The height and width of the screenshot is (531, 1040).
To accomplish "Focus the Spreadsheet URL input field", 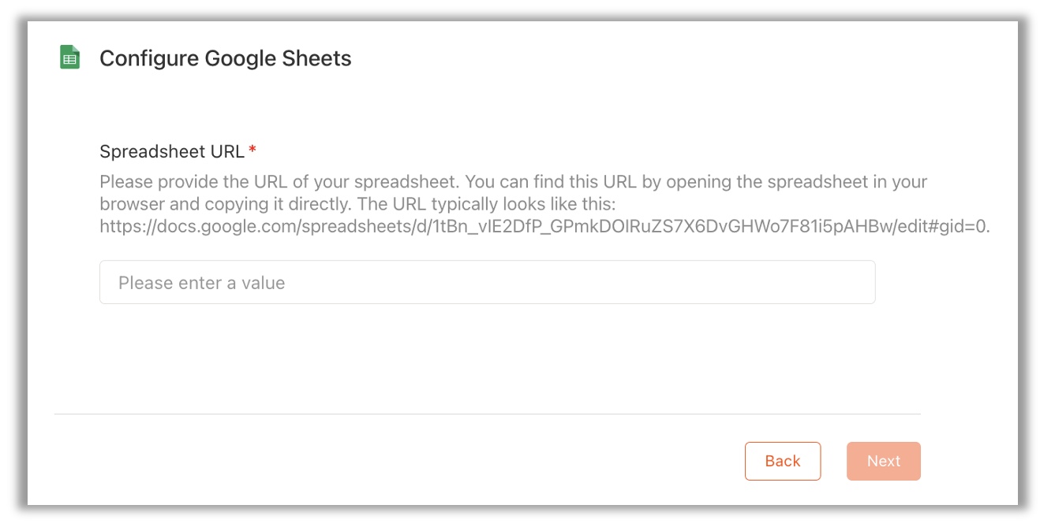I will [x=487, y=282].
